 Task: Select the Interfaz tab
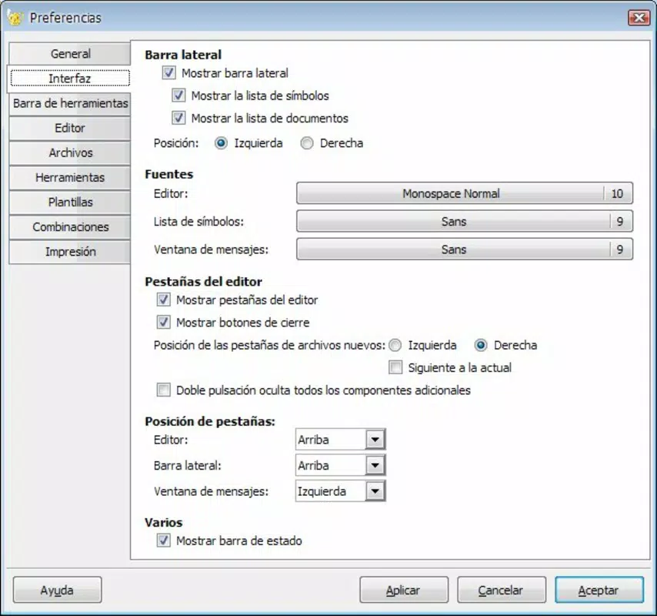coord(70,79)
